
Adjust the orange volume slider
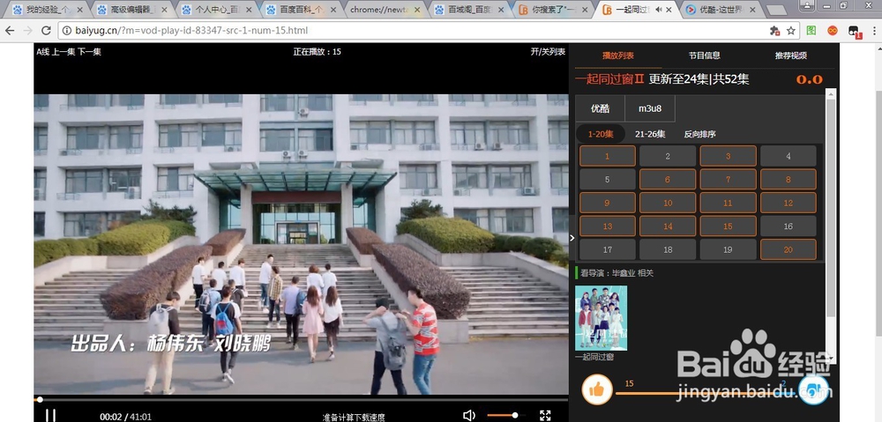tap(505, 415)
